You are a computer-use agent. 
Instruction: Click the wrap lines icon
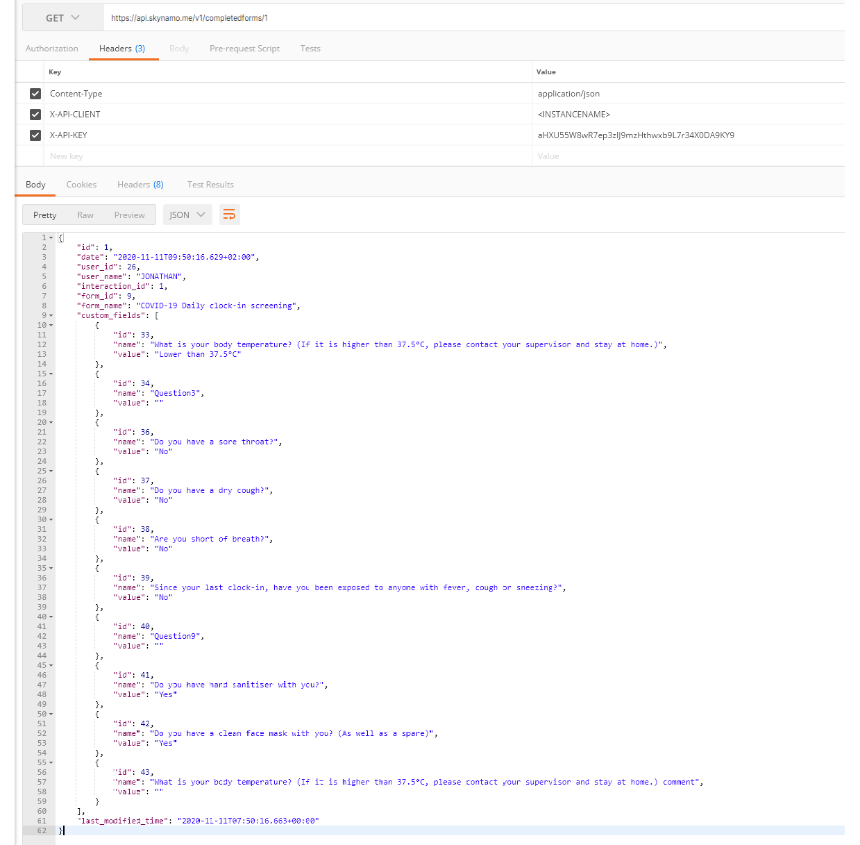229,215
